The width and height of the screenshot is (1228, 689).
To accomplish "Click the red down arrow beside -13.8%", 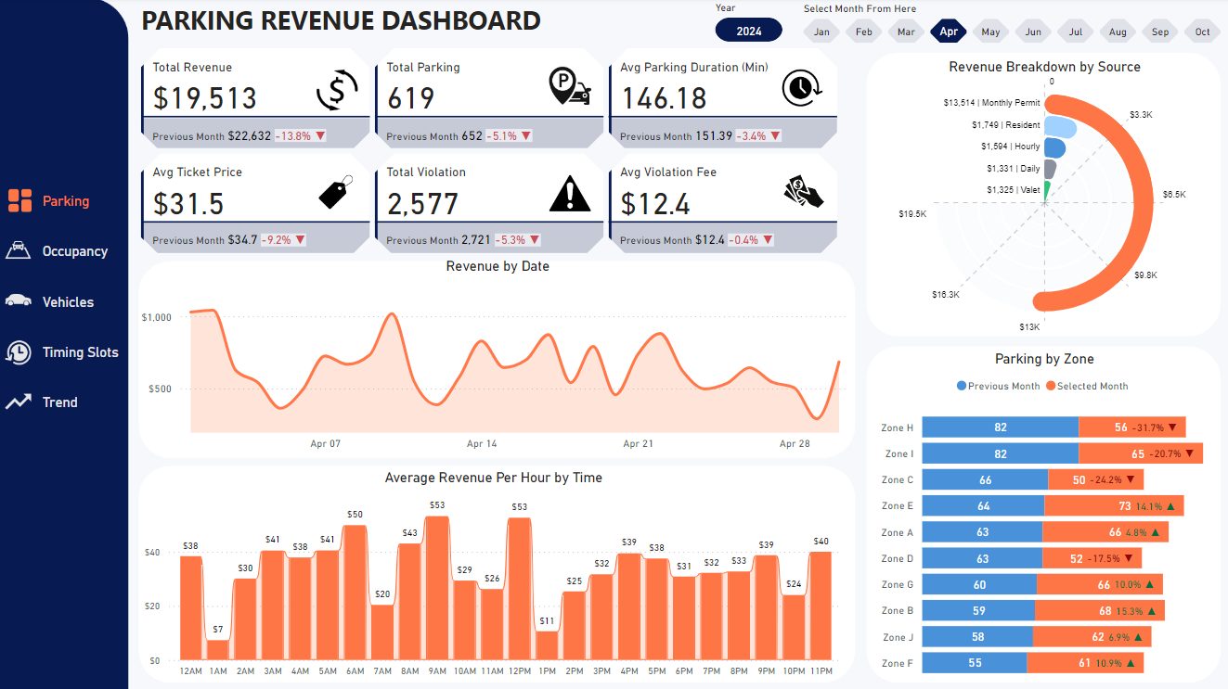I will coord(320,136).
